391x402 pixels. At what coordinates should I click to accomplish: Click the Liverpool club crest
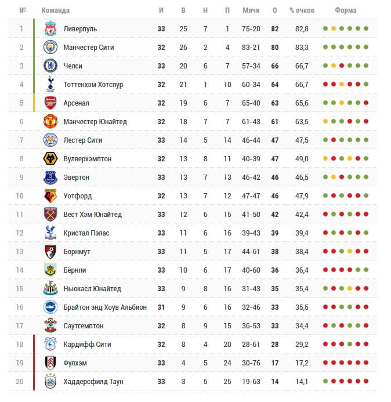pos(50,28)
